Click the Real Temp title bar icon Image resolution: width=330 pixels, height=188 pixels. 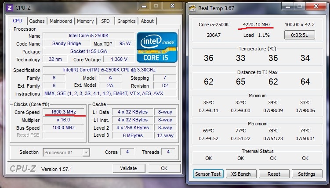click(x=192, y=8)
